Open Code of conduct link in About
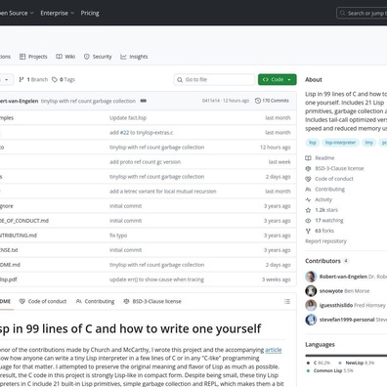 click(329, 179)
